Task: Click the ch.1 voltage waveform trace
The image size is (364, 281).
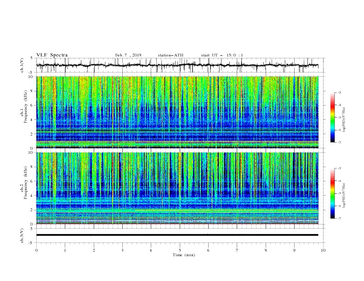Action: (x=177, y=65)
